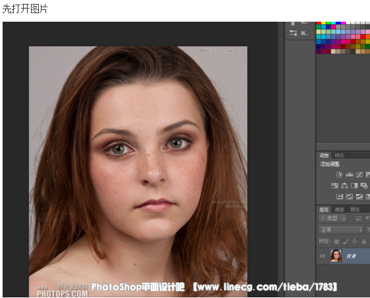The height and width of the screenshot is (298, 370).
Task: Pick the cream beige swatch in bottom row
Action: pos(333,51)
